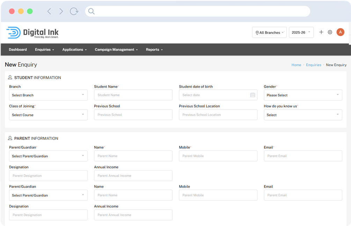The height and width of the screenshot is (226, 351).
Task: Click the orange user avatar icon
Action: click(x=340, y=32)
